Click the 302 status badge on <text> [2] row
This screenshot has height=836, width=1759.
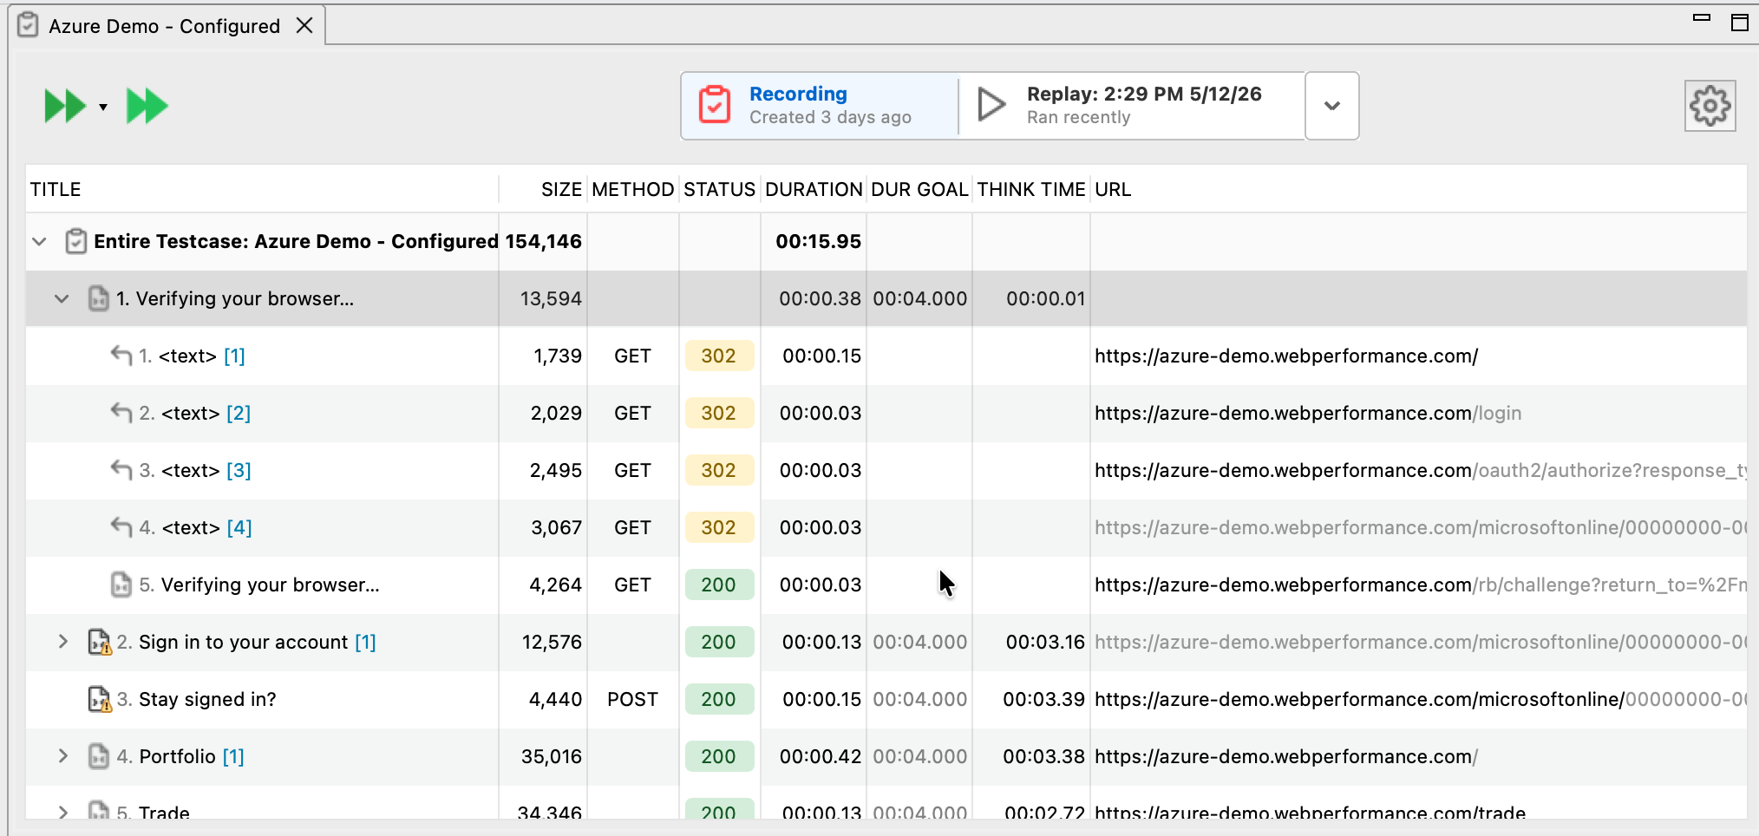pyautogui.click(x=719, y=414)
